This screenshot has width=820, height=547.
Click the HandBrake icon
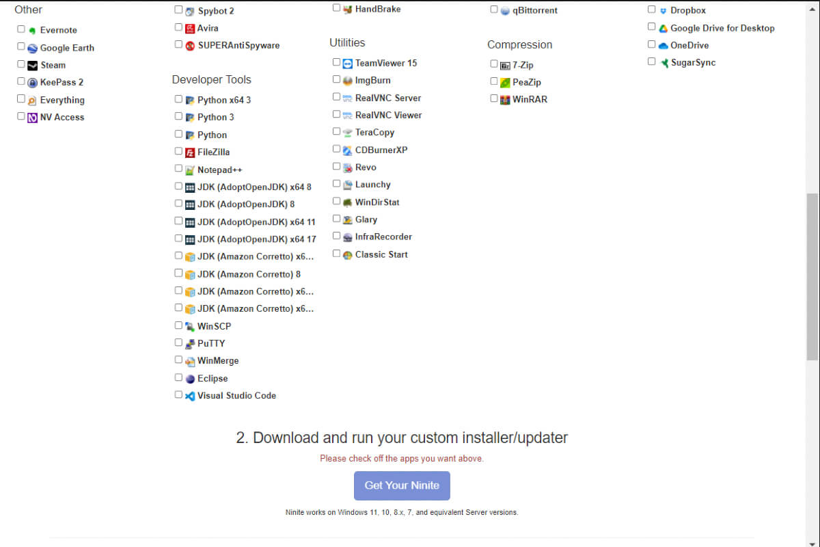coord(347,10)
